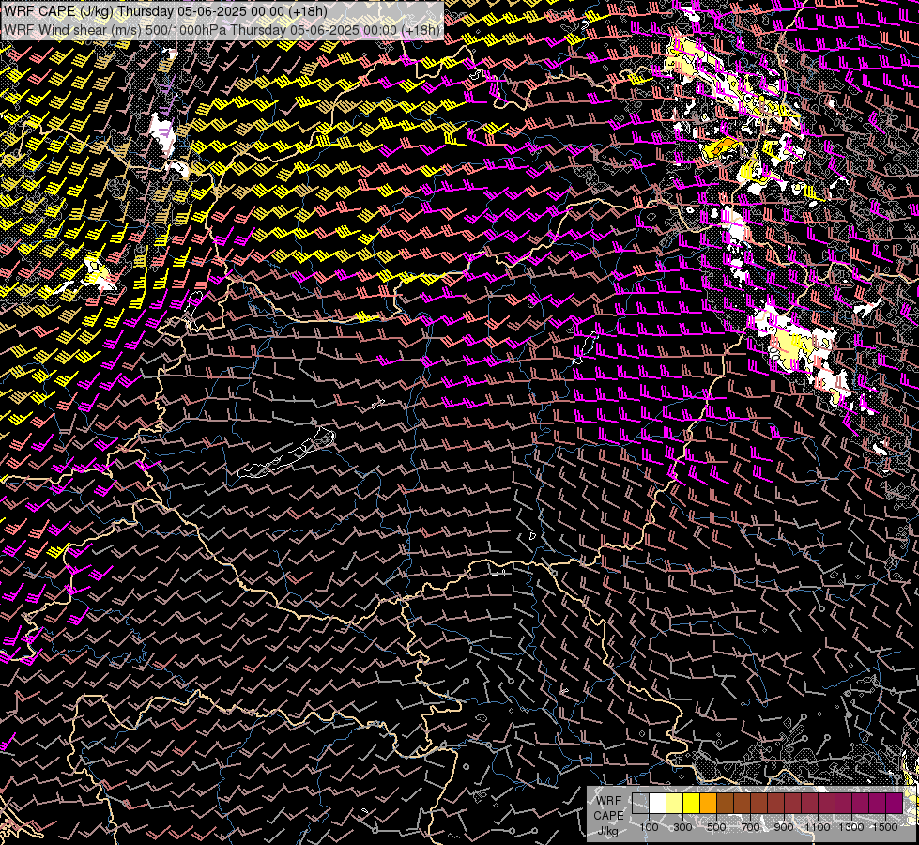This screenshot has height=845, width=919.
Task: Click the '1500' legend scale label
Action: click(885, 827)
